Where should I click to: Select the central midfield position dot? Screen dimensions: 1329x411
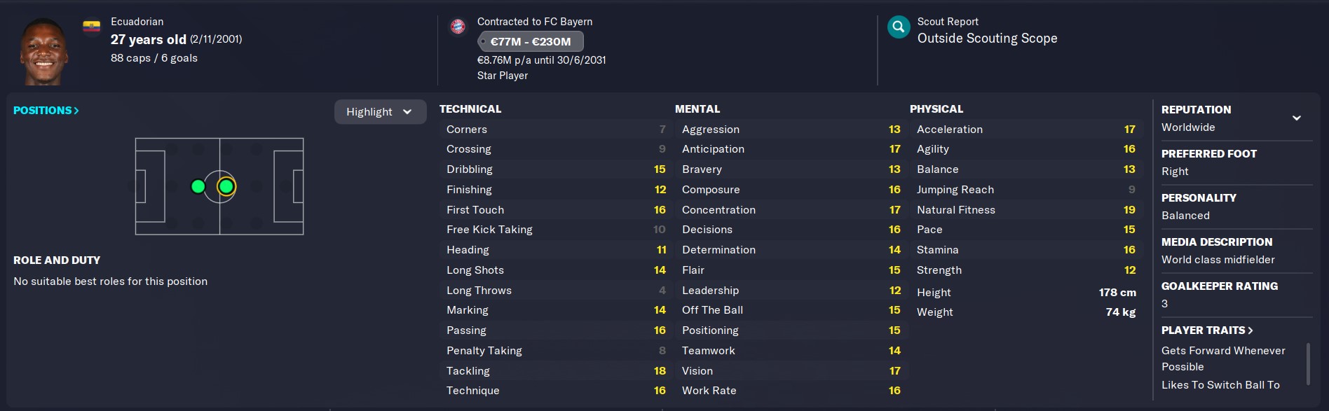[226, 186]
